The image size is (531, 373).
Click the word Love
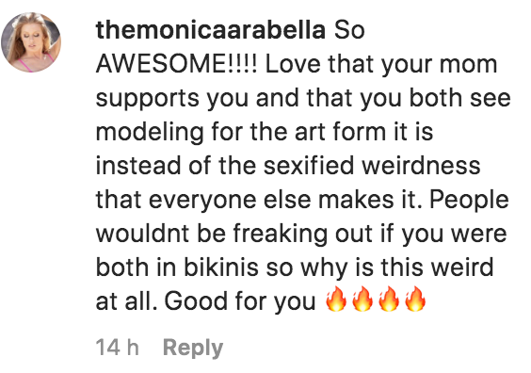click(293, 64)
